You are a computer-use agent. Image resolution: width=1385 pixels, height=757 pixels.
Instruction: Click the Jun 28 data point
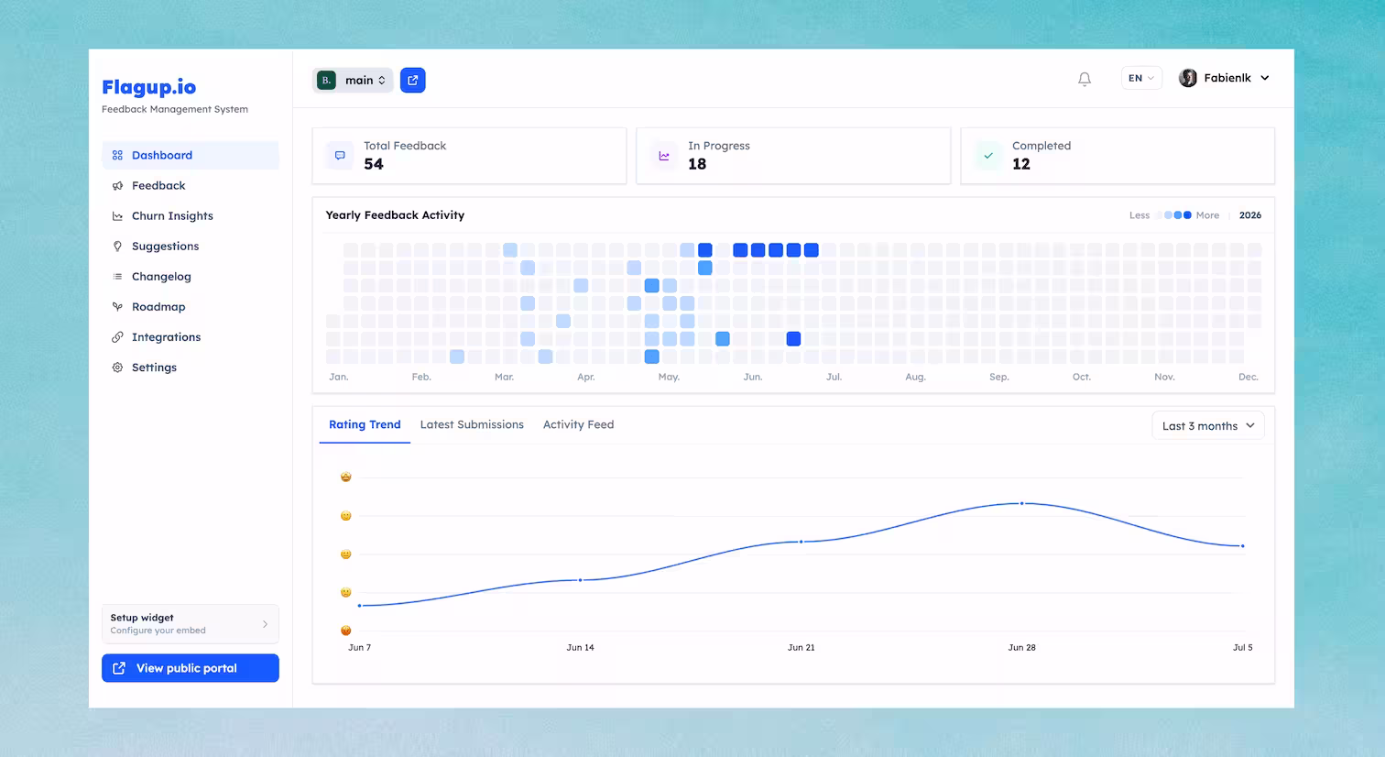coord(1022,503)
